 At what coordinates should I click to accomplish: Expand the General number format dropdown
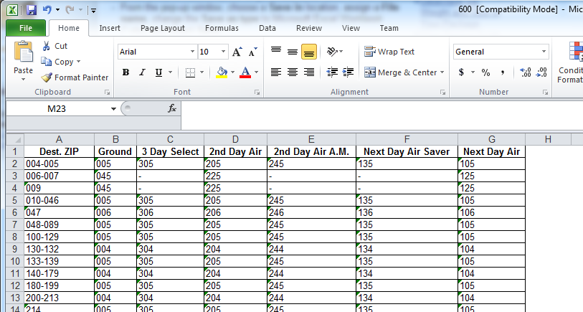click(544, 52)
